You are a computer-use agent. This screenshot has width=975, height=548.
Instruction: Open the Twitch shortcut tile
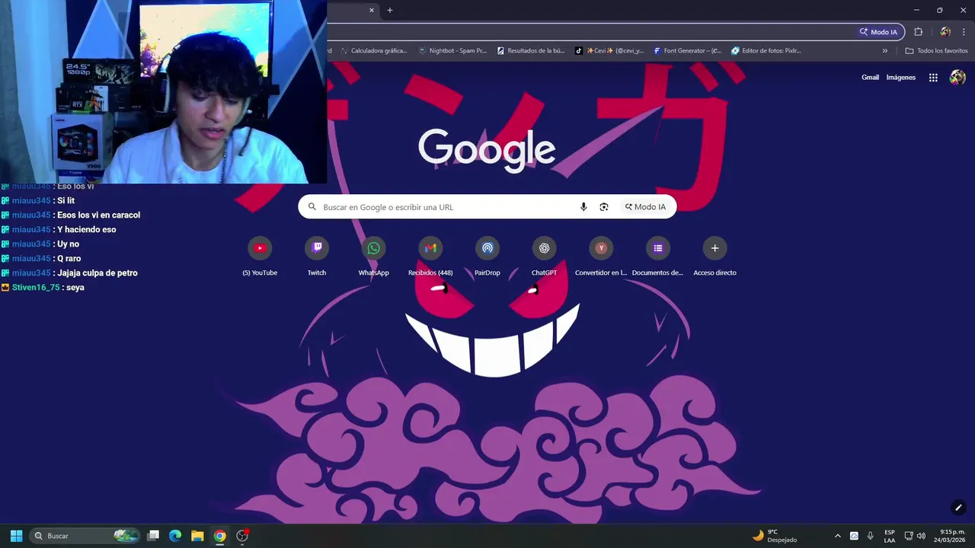point(317,248)
